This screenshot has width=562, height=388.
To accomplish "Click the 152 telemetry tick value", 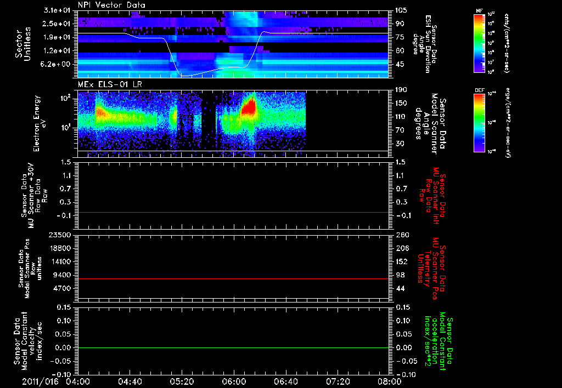I will click(402, 261).
